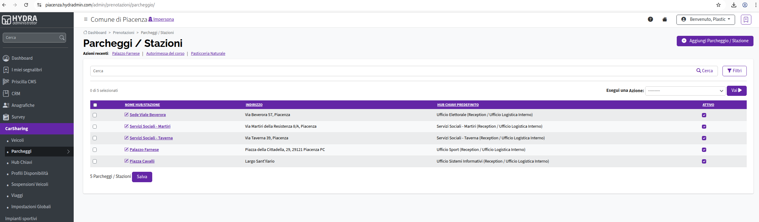Focus the main Cerca search field
The height and width of the screenshot is (222, 759).
[392, 71]
